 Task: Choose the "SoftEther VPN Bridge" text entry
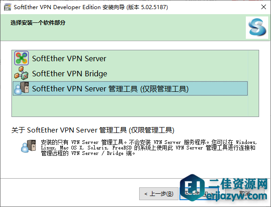click(70, 74)
